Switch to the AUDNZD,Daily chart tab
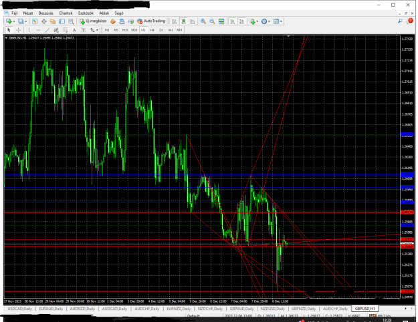Image resolution: width=418 pixels, height=322 pixels. coord(82,309)
